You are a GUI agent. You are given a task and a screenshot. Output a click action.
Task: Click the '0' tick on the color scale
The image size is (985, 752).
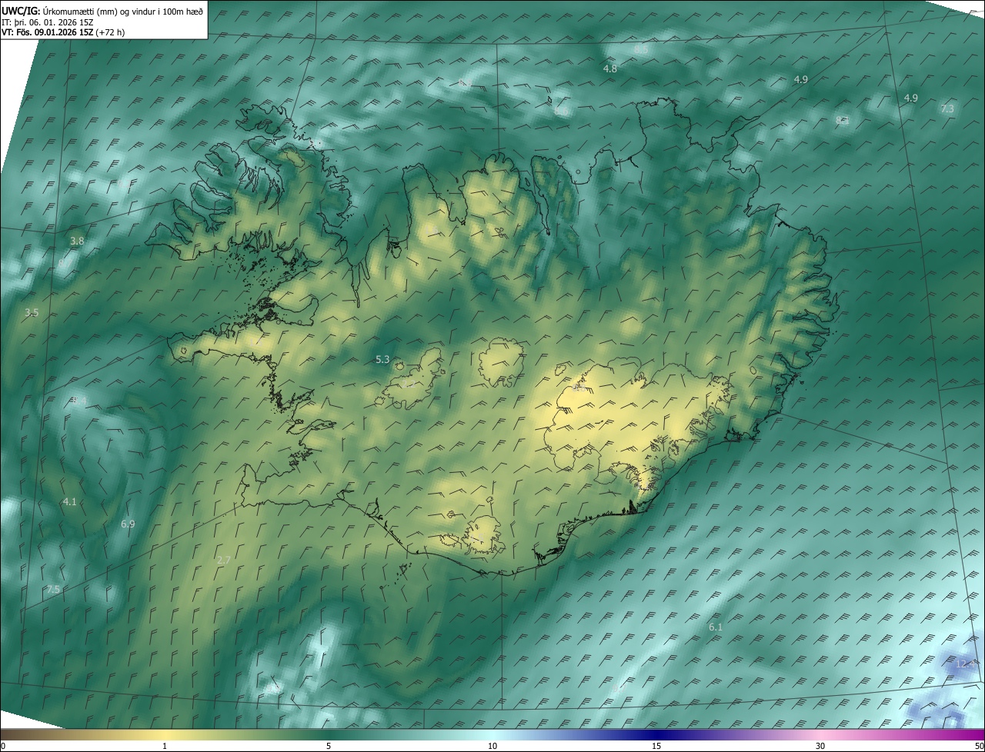[3, 746]
